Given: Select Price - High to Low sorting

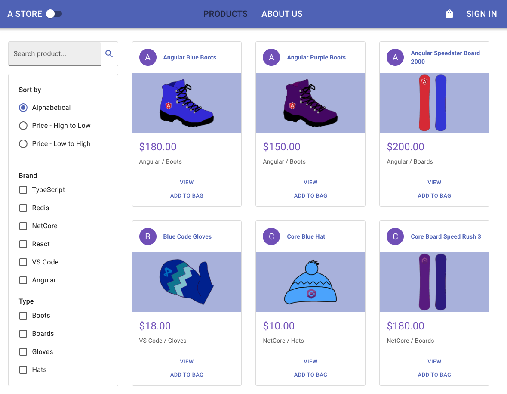Looking at the screenshot, I should [x=23, y=126].
